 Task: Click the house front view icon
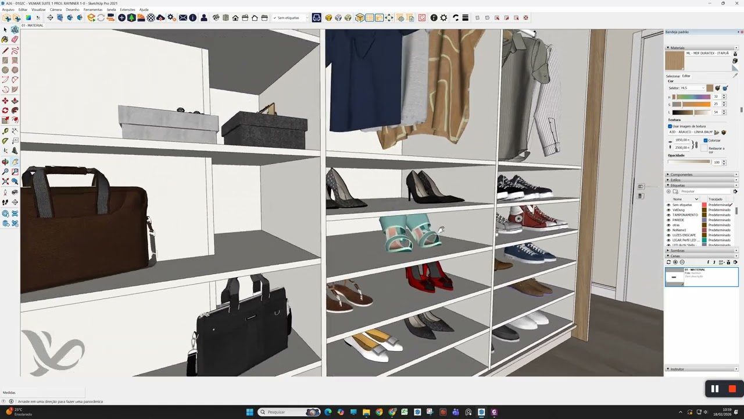click(235, 18)
